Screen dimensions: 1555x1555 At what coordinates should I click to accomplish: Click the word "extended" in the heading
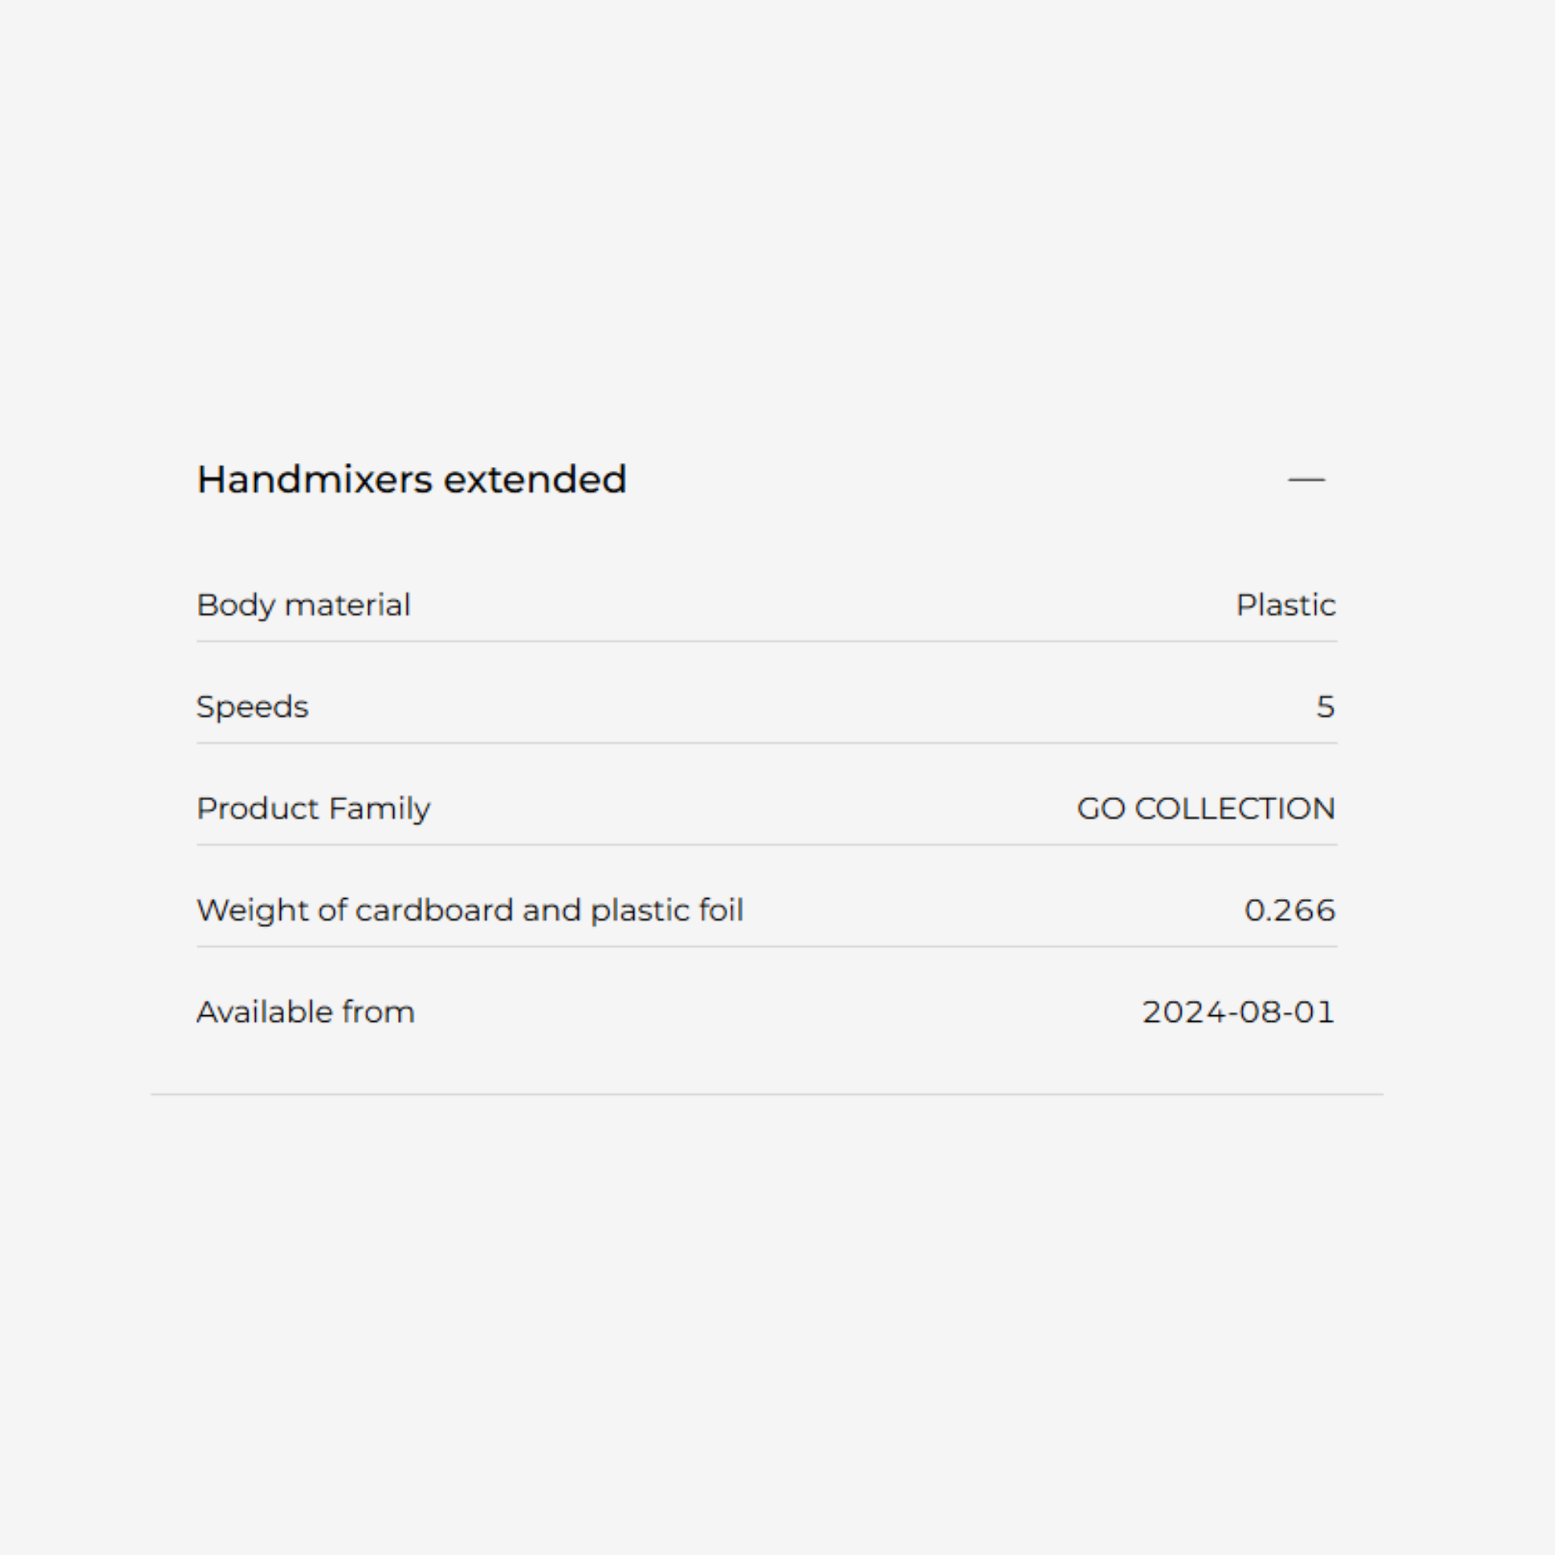[x=535, y=480]
